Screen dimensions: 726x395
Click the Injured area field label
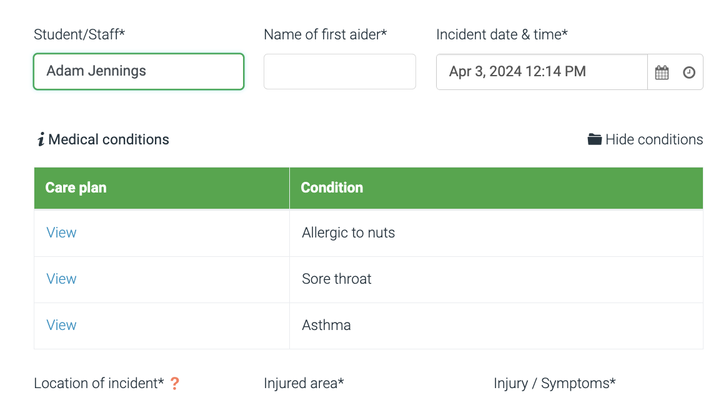[x=304, y=383]
